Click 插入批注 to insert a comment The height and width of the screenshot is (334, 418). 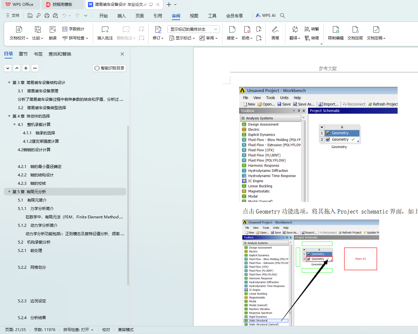[105, 33]
